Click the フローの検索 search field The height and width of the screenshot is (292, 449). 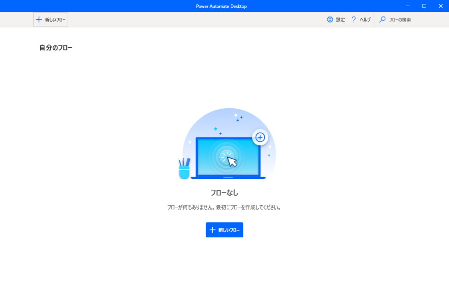click(395, 19)
